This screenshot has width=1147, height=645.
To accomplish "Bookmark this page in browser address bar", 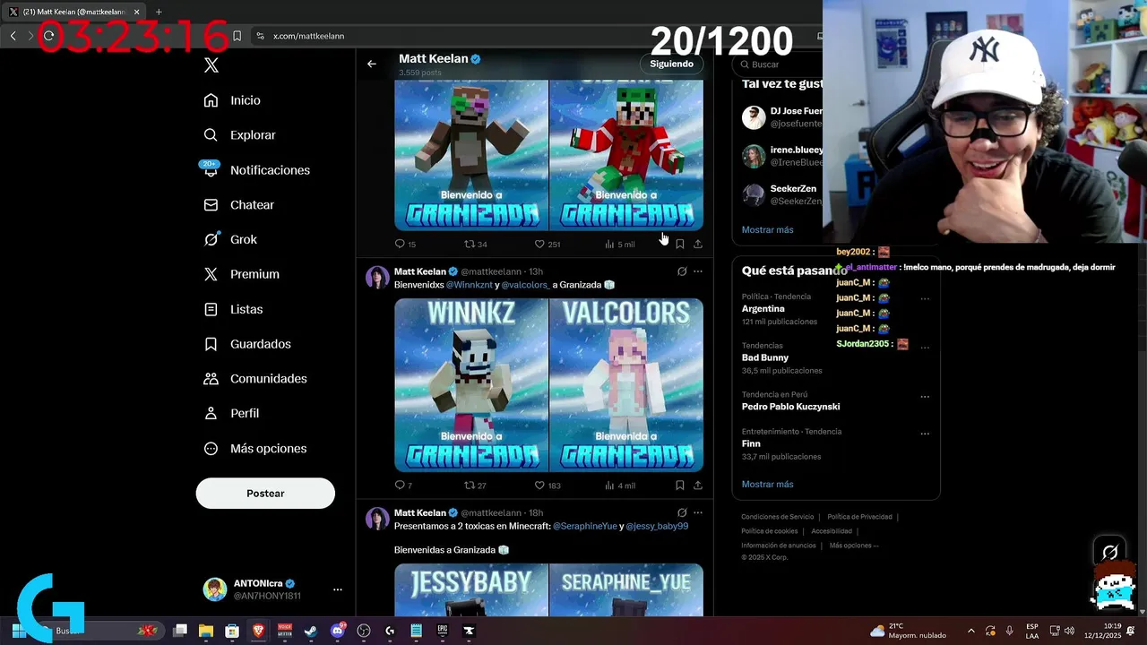I will pos(237,36).
